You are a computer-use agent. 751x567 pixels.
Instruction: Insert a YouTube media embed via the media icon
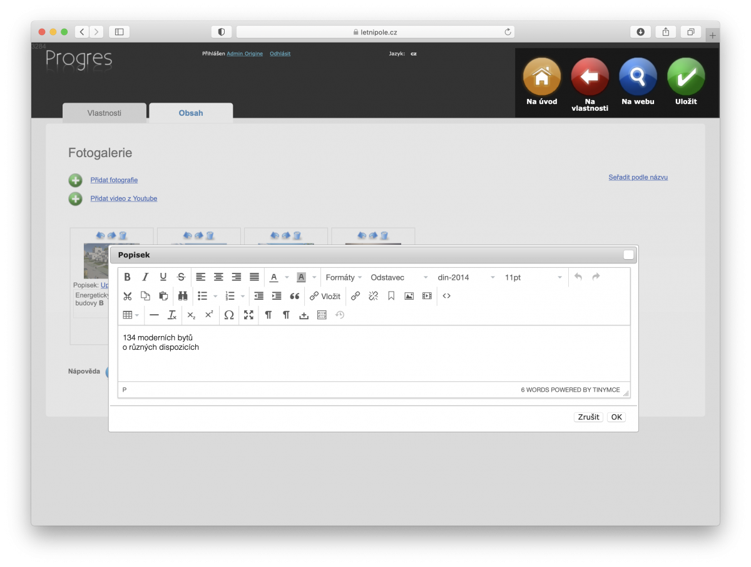(x=426, y=295)
